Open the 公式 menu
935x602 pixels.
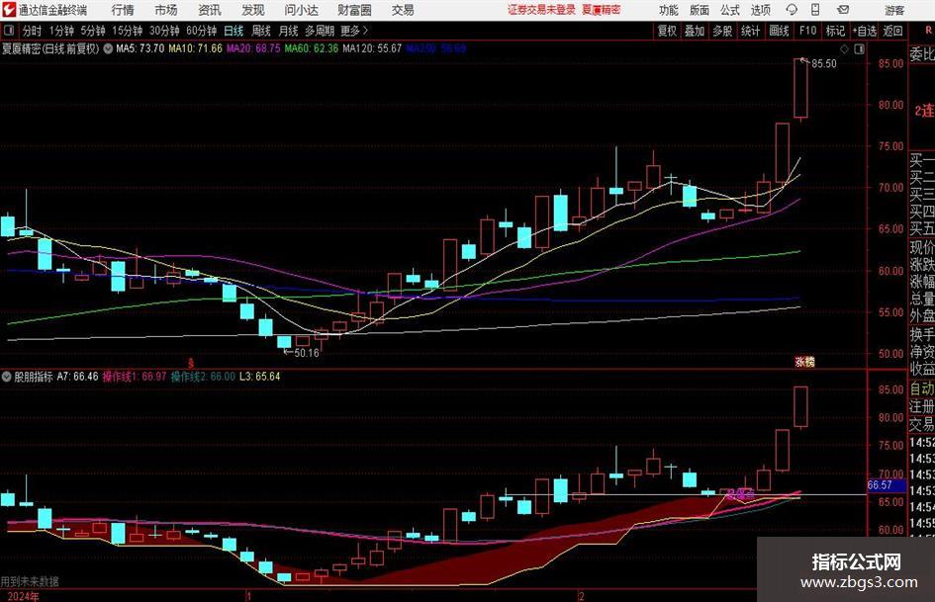730,10
